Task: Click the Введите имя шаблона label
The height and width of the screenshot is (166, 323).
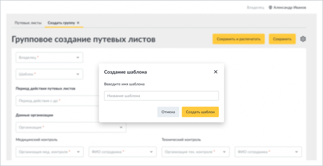Action: point(124,84)
